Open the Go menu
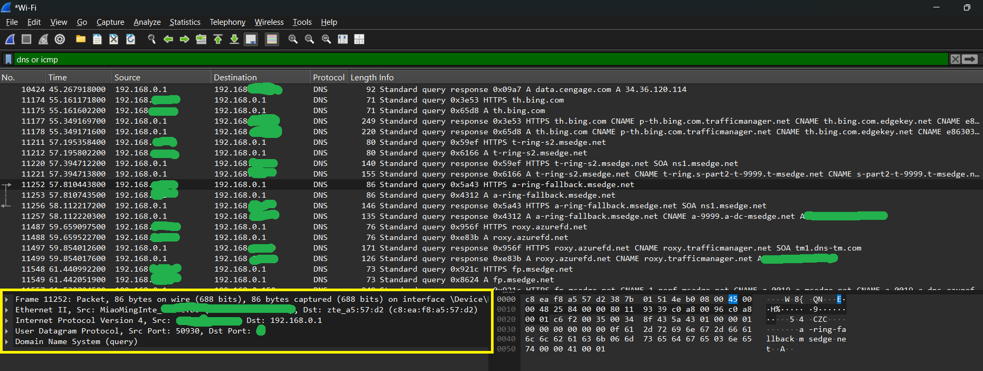Image resolution: width=983 pixels, height=371 pixels. click(x=82, y=22)
